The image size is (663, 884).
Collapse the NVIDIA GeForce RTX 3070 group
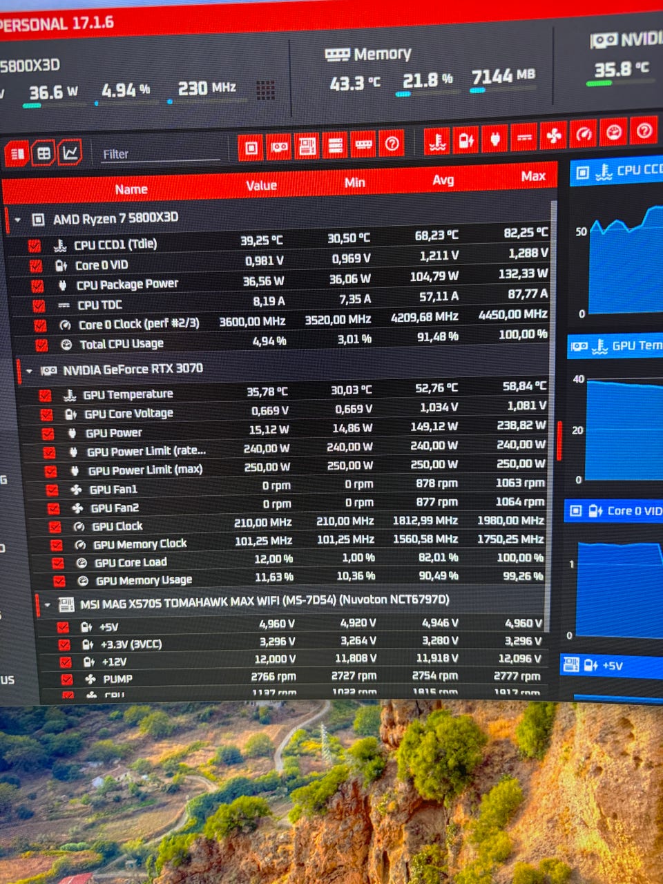pos(29,371)
